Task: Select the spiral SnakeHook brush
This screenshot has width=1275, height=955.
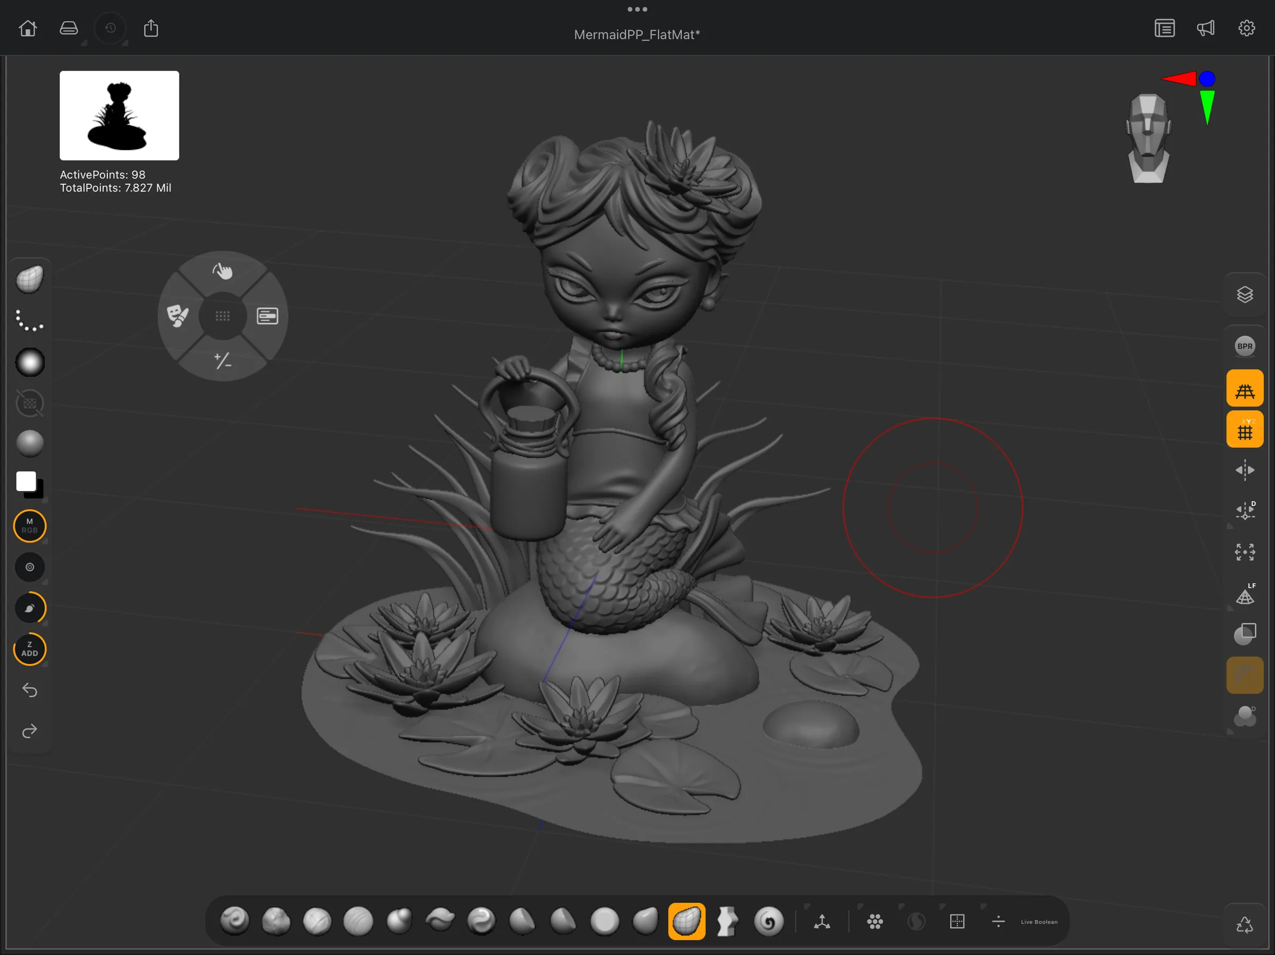Action: tap(769, 922)
